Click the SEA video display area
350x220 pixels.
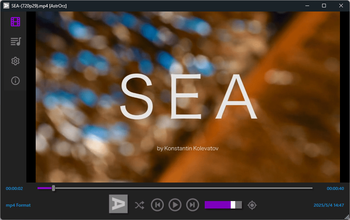tap(188, 97)
